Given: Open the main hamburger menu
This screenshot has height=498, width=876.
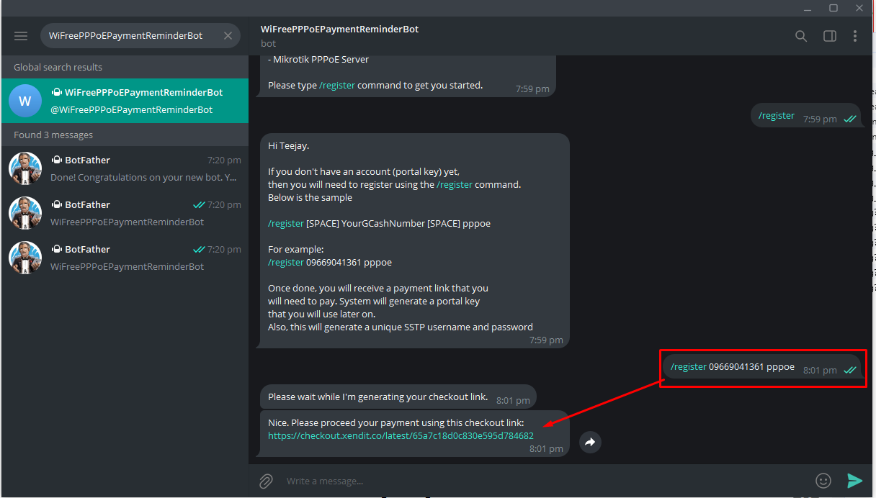Looking at the screenshot, I should click(20, 35).
